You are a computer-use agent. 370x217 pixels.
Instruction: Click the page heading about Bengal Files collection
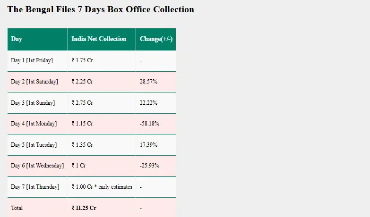(101, 9)
